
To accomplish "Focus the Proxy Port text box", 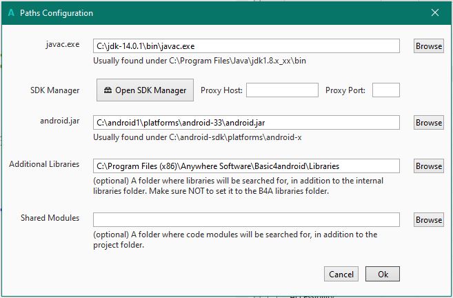I will (x=385, y=90).
